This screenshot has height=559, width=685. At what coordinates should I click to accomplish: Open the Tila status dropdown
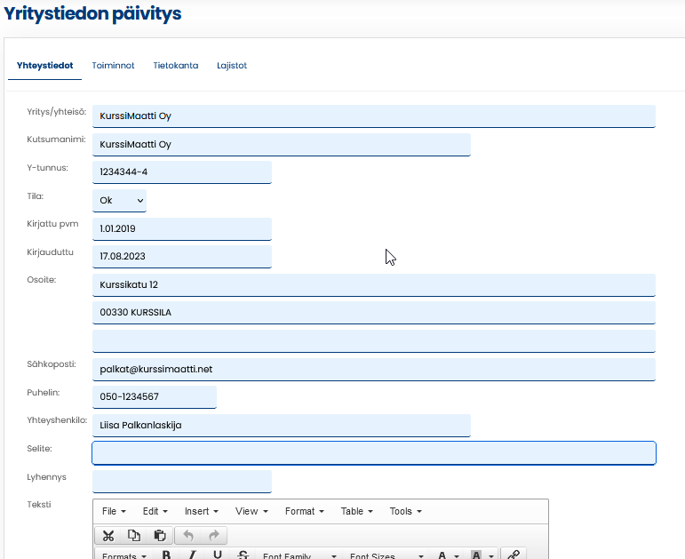(x=120, y=201)
